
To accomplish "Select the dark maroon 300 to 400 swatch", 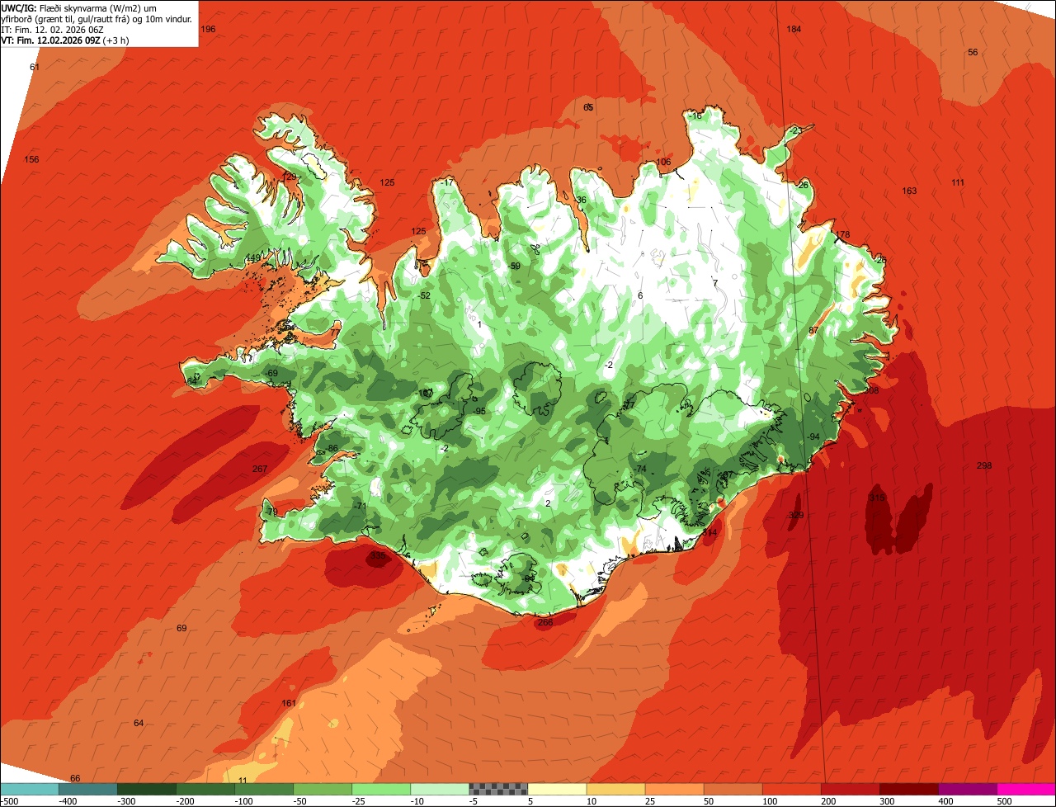I will coord(909,789).
